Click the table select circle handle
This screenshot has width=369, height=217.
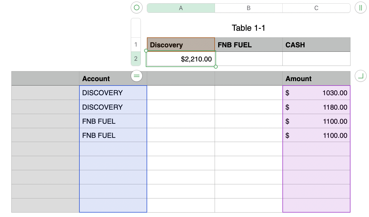point(136,8)
